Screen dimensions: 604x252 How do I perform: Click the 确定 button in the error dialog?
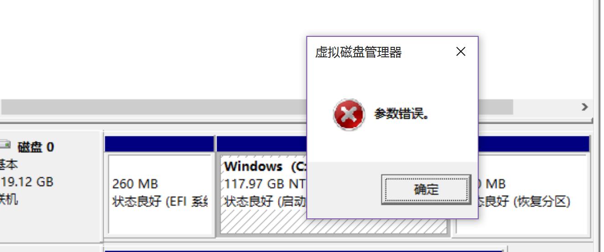pos(426,190)
